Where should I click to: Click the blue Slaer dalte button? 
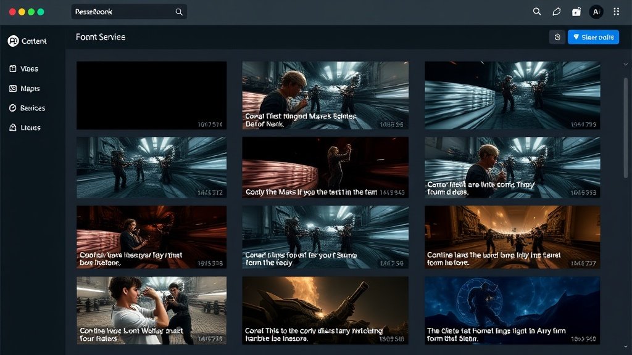(593, 37)
